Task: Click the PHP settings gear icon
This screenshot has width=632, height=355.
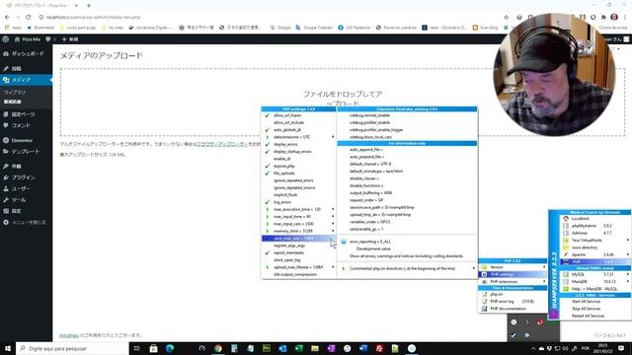Action: pyautogui.click(x=485, y=274)
